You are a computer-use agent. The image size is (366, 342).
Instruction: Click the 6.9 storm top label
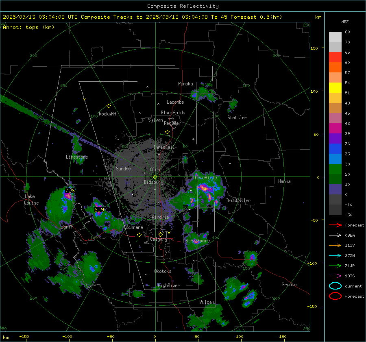[x=99, y=210]
